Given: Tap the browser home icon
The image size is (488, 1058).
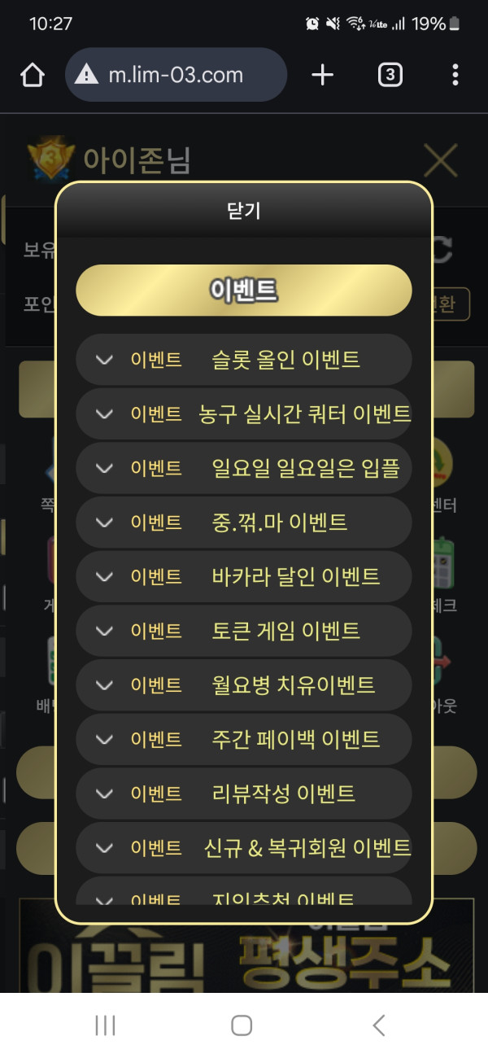Looking at the screenshot, I should tap(32, 76).
